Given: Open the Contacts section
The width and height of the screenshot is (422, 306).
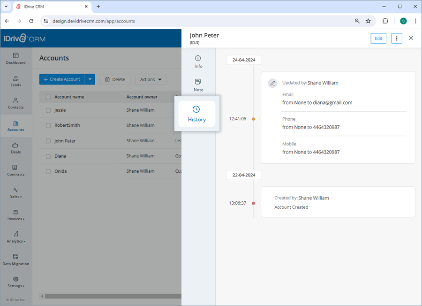Looking at the screenshot, I should 15,104.
